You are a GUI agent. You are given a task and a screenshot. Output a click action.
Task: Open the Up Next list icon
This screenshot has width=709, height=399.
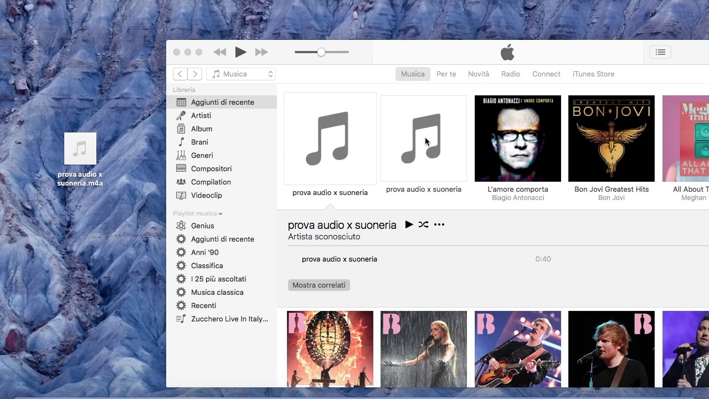(660, 52)
